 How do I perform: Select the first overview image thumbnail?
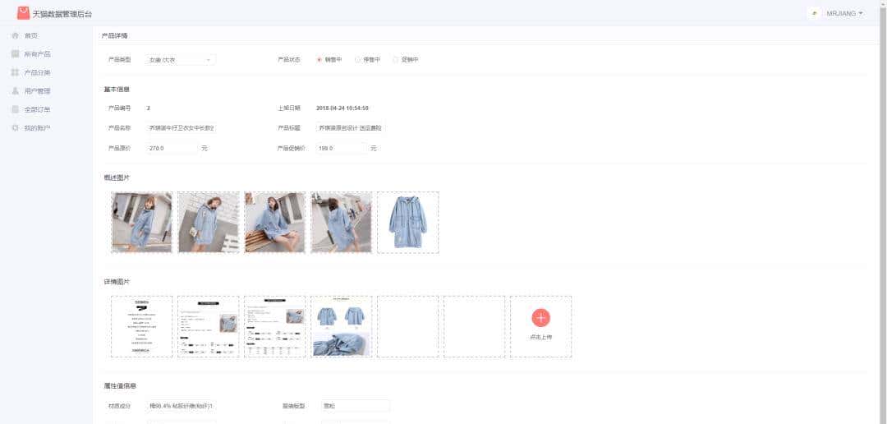141,223
